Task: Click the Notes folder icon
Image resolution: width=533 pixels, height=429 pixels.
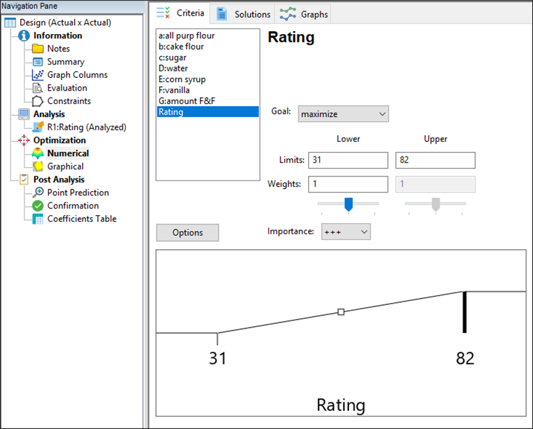Action: 37,49
